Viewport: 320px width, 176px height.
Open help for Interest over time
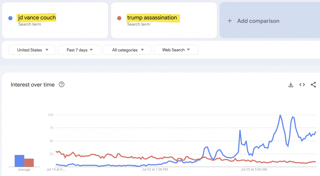coord(62,85)
